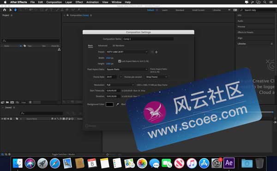Open the Preset dropdown HDTV 1080 29.97
277x171 pixels.
pyautogui.click(x=127, y=52)
